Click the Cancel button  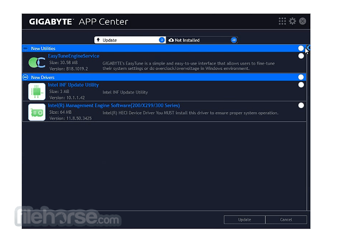point(286,220)
